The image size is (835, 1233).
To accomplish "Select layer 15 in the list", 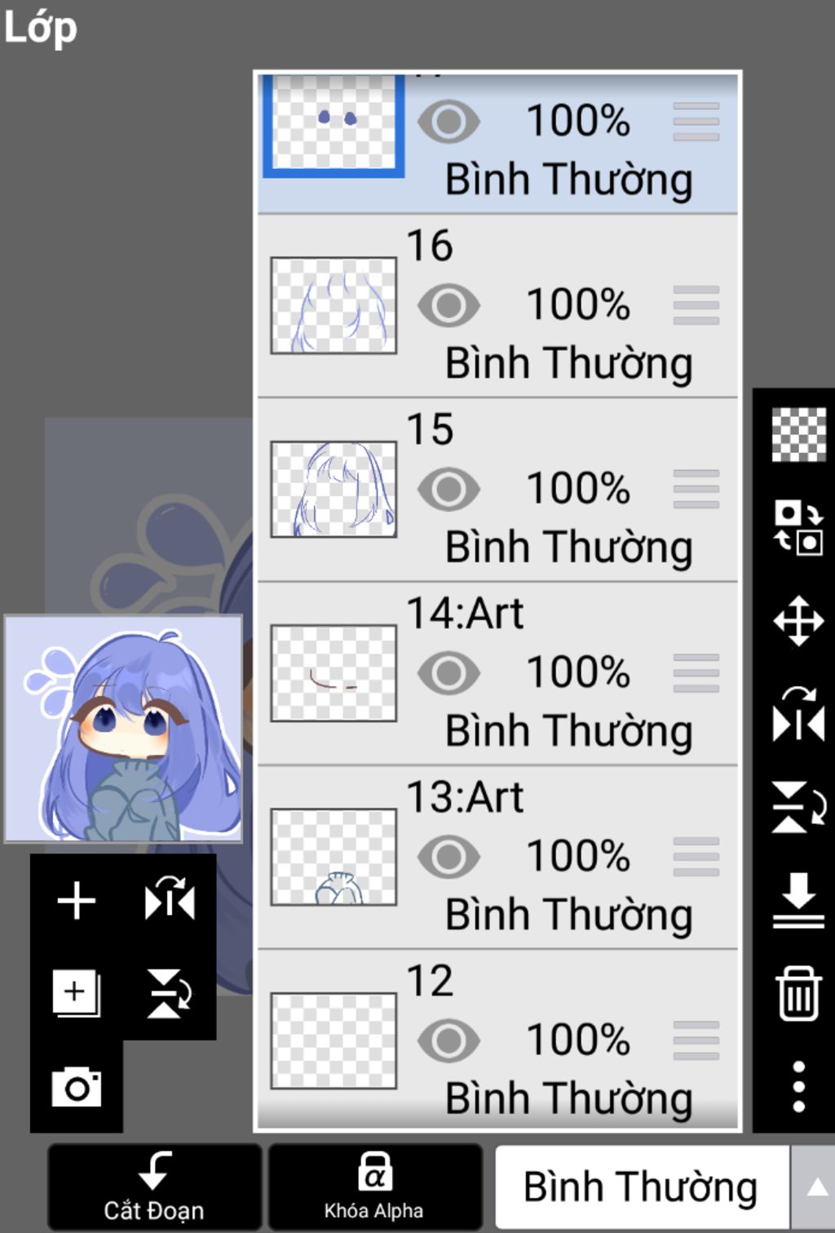I will click(497, 490).
